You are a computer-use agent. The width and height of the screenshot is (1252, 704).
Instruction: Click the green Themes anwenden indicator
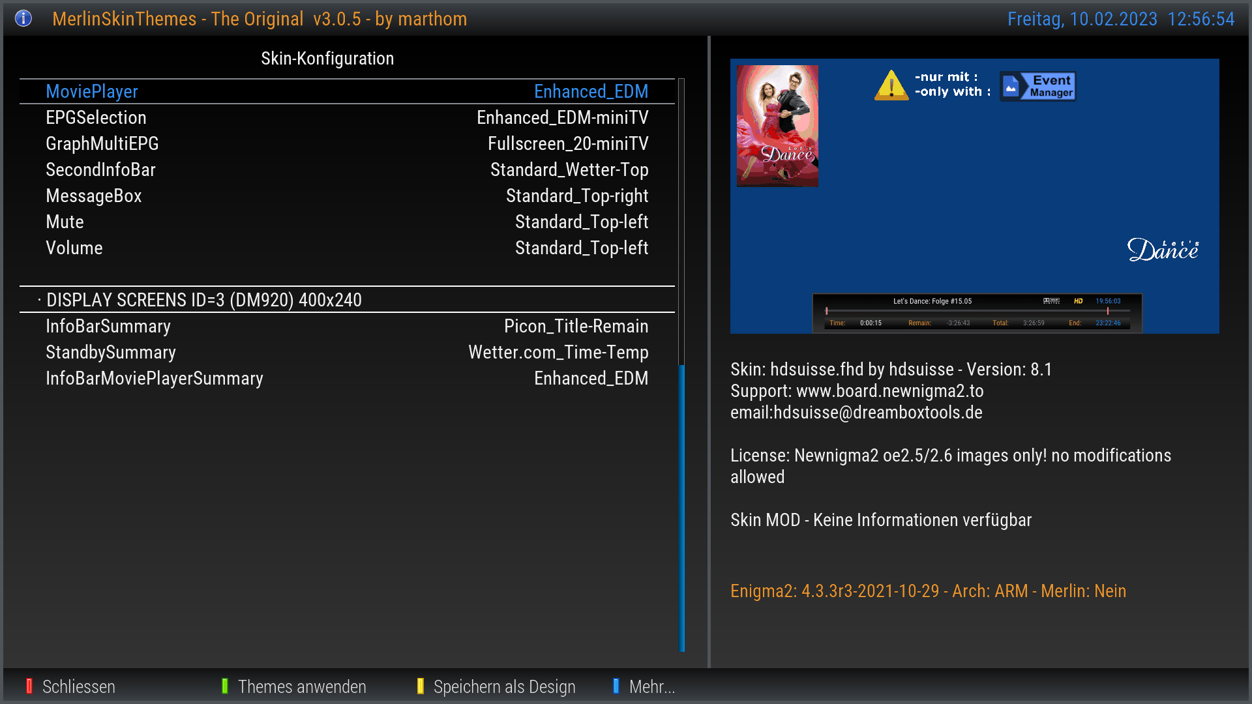(224, 686)
